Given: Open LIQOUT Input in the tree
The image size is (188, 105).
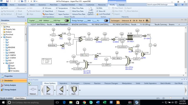Looking at the screenshot, I should tap(12, 66).
